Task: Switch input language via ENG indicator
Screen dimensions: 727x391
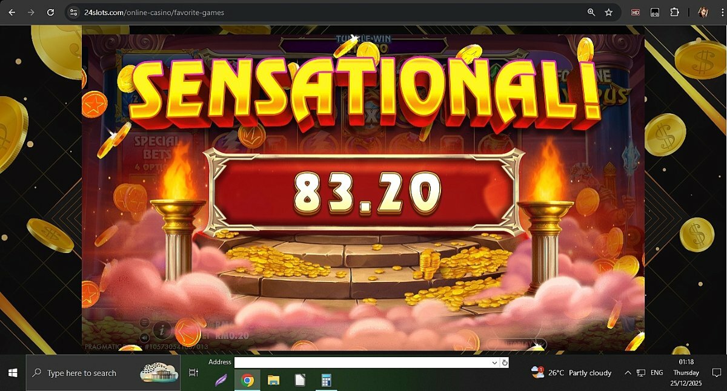Action: 657,373
